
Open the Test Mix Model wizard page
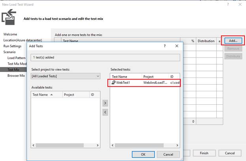[17, 64]
